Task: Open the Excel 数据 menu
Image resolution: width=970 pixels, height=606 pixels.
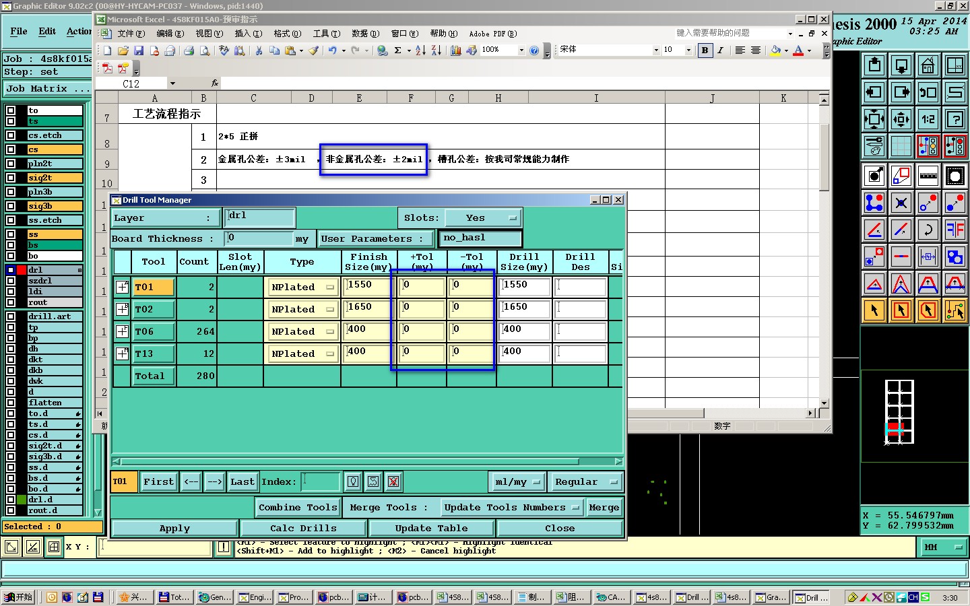Action: pyautogui.click(x=365, y=34)
